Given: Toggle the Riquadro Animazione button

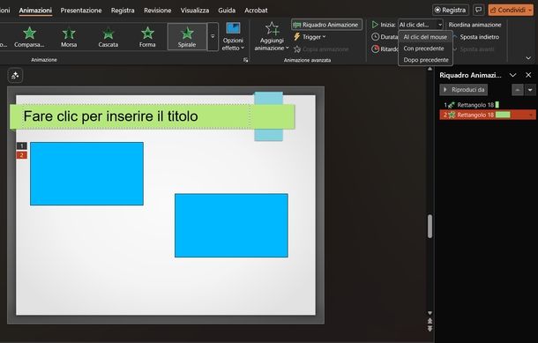Looking at the screenshot, I should pyautogui.click(x=326, y=25).
